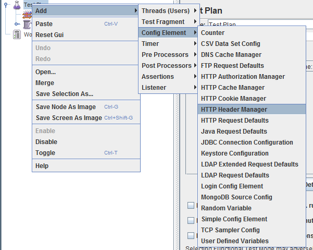Click Disable in the context menu
The image size is (313, 250).
tap(46, 142)
